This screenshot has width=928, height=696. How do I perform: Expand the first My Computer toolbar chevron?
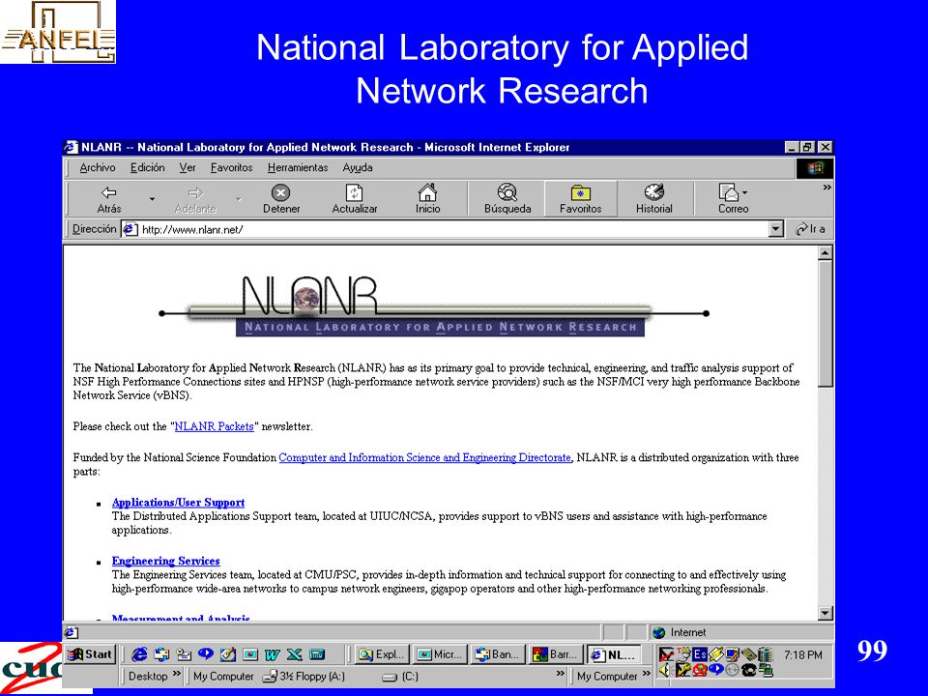tap(560, 674)
